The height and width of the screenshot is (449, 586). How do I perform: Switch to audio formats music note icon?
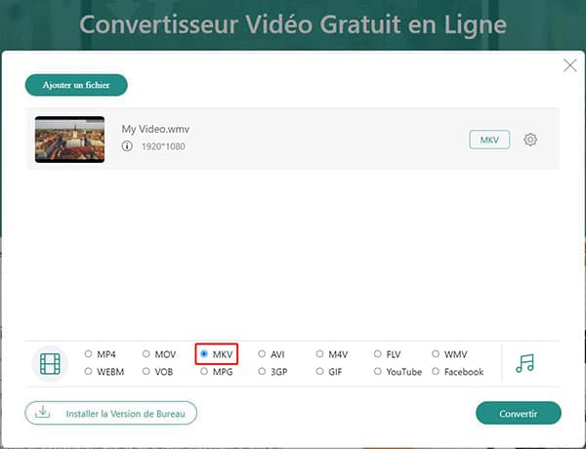click(x=525, y=363)
